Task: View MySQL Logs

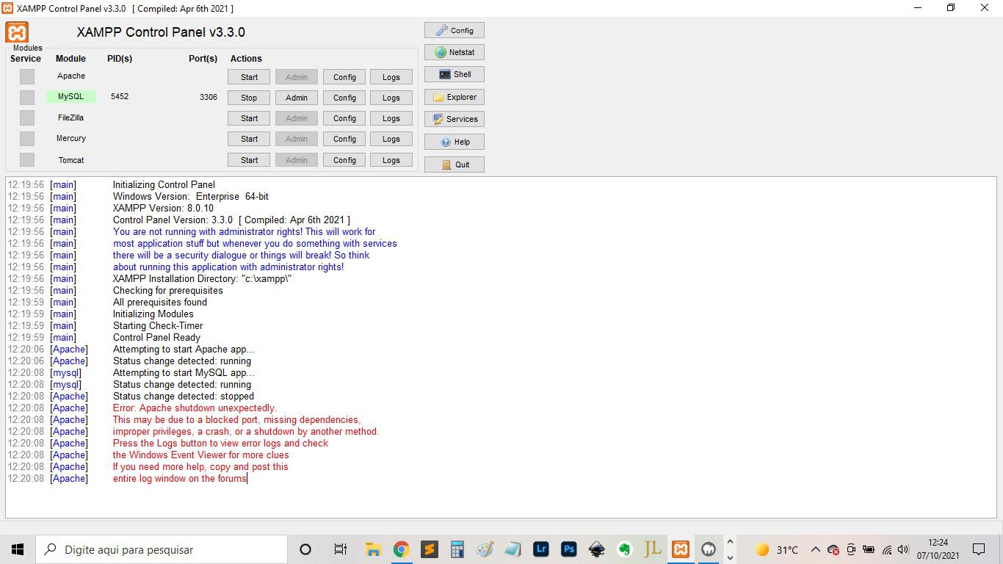Action: click(391, 98)
